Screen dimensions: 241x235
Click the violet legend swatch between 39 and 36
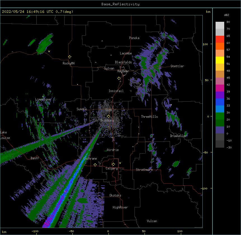[220, 95]
